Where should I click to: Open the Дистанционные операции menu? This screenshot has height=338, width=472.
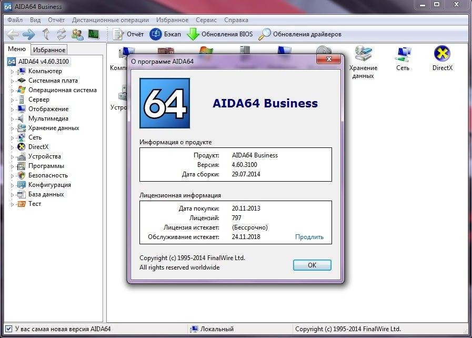click(110, 20)
